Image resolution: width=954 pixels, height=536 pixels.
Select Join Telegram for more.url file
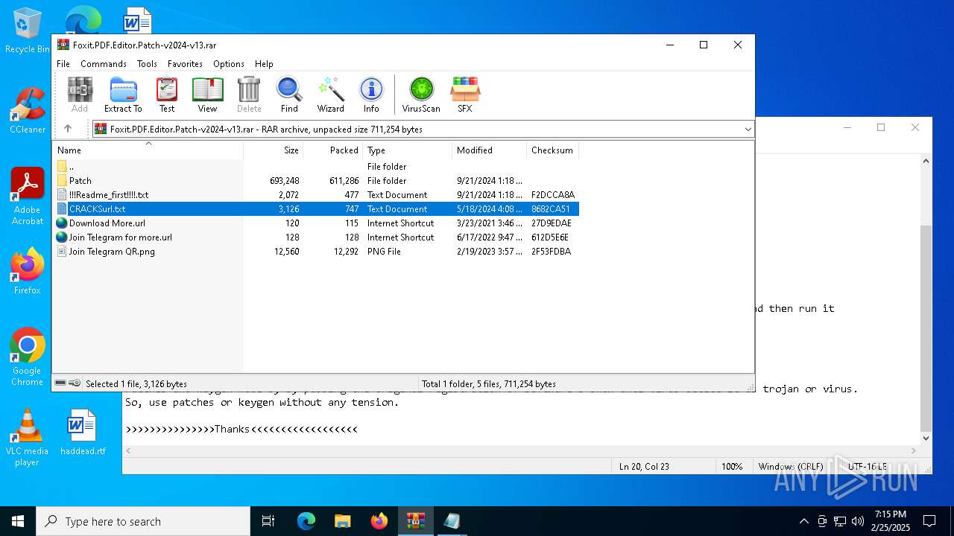[315, 237]
